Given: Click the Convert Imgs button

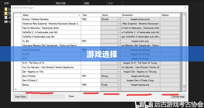Looking at the screenshot, I should (x=178, y=97).
